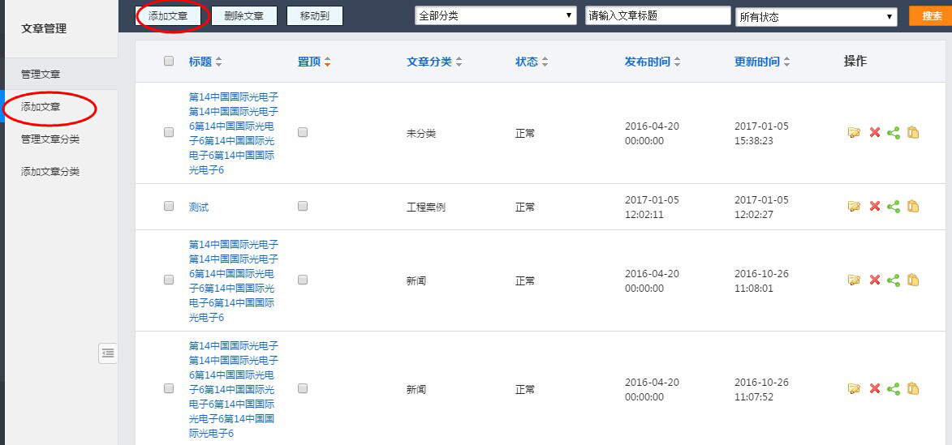Image resolution: width=952 pixels, height=445 pixels.
Task: Click the edit icon in the first article row
Action: pos(854,133)
